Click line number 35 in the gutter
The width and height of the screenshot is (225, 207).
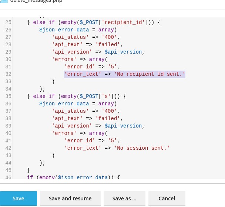8,96
